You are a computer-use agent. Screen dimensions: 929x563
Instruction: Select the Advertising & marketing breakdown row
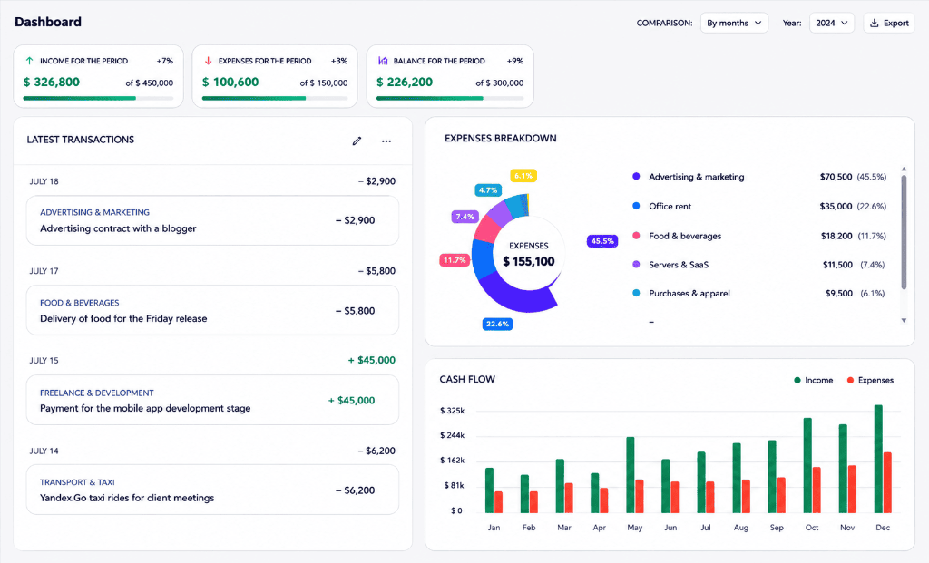(x=759, y=177)
